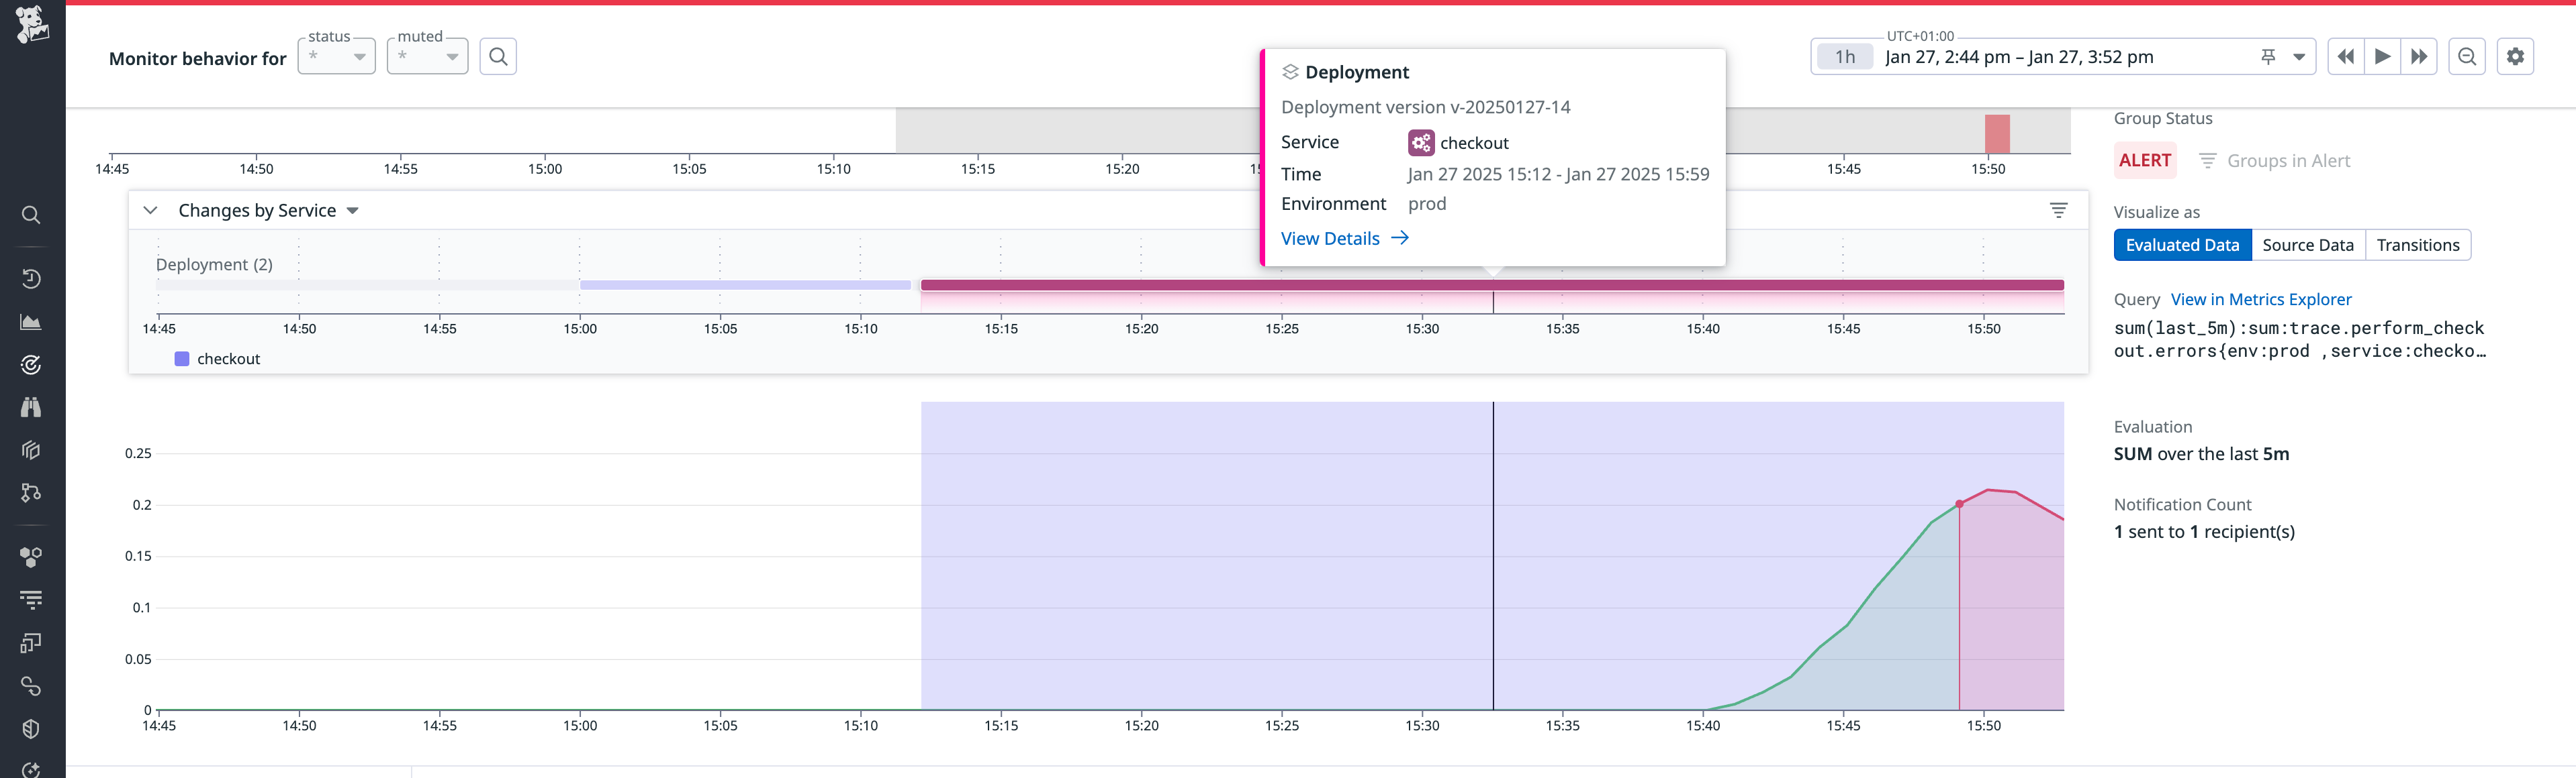The width and height of the screenshot is (2576, 778).
Task: Click the zoom out magnifier button
Action: tap(2466, 56)
